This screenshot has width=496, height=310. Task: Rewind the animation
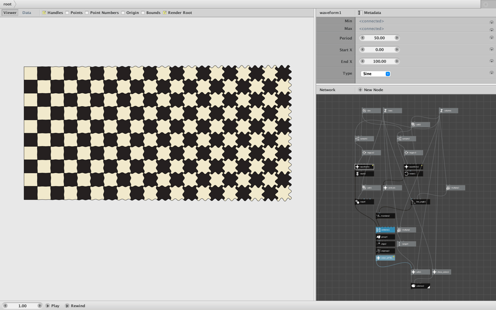click(75, 306)
